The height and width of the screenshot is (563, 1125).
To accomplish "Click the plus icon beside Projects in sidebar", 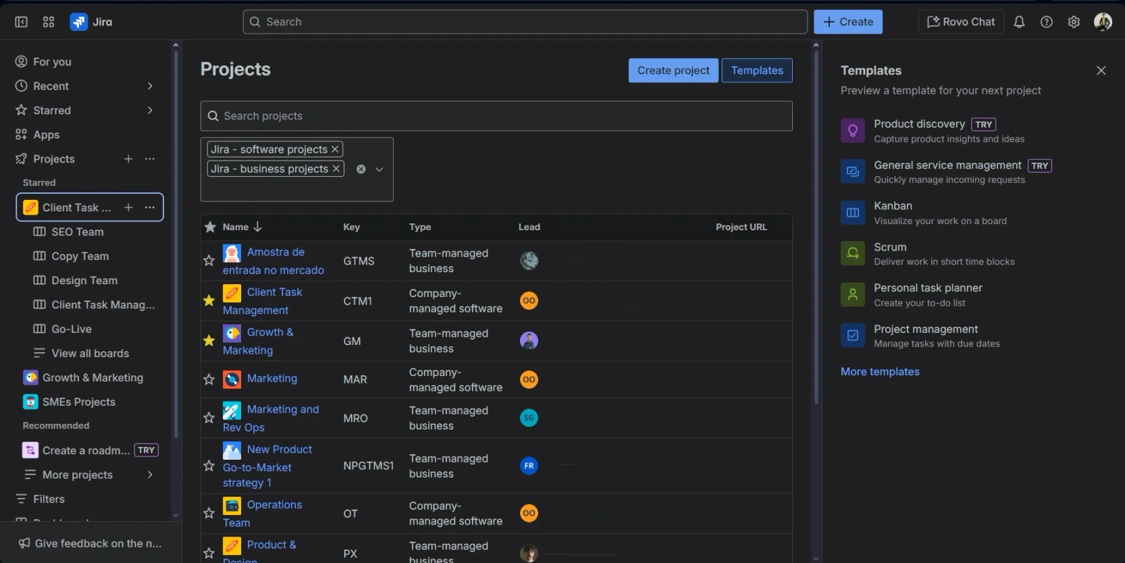I will pyautogui.click(x=128, y=159).
